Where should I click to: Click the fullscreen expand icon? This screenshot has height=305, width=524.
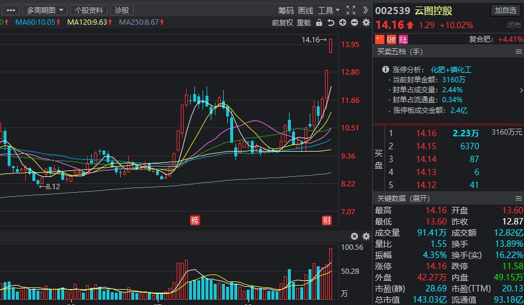[351, 10]
